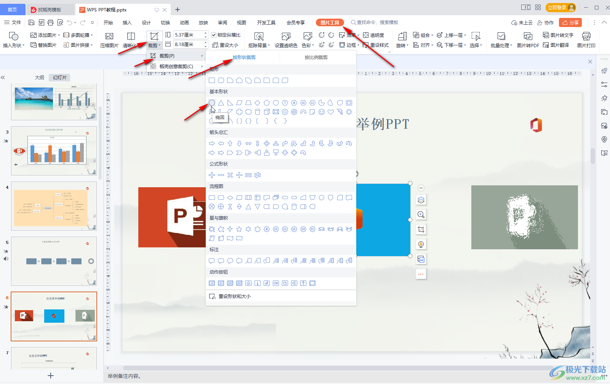This screenshot has height=384, width=610.
Task: Open a new document tab with plus
Action: [x=178, y=10]
